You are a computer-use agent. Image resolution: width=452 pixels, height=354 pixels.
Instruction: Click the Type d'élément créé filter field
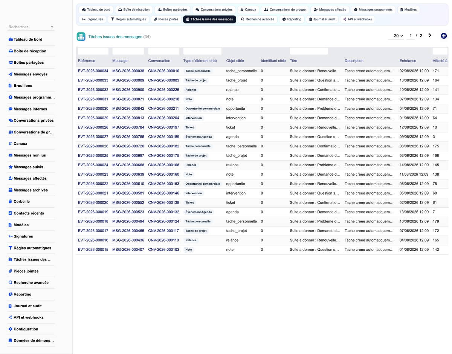tap(202, 51)
